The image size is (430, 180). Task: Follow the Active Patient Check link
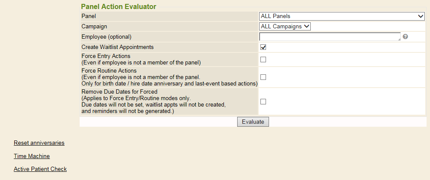pos(40,169)
